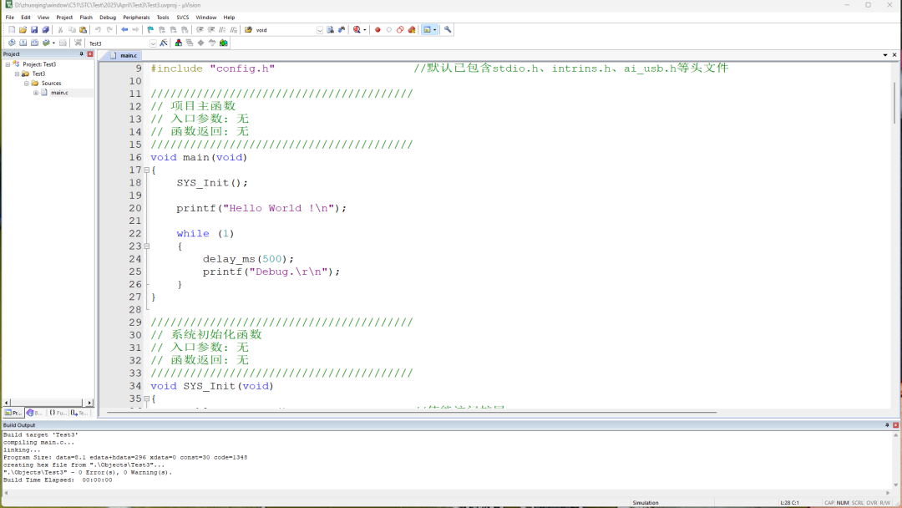Click the Save All icon
Viewport: 902px width, 508px height.
[x=45, y=30]
